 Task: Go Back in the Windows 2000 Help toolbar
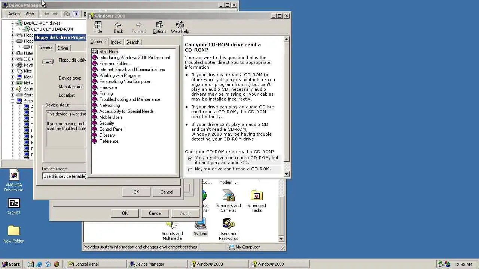click(x=118, y=28)
